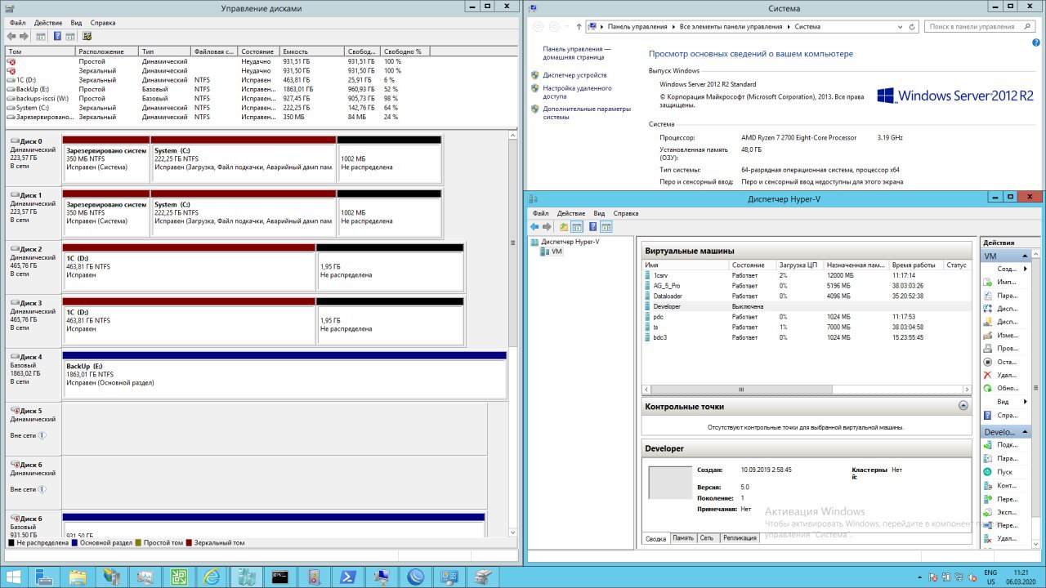Collapse the Developer actions section header
The width and height of the screenshot is (1046, 588).
click(1026, 432)
